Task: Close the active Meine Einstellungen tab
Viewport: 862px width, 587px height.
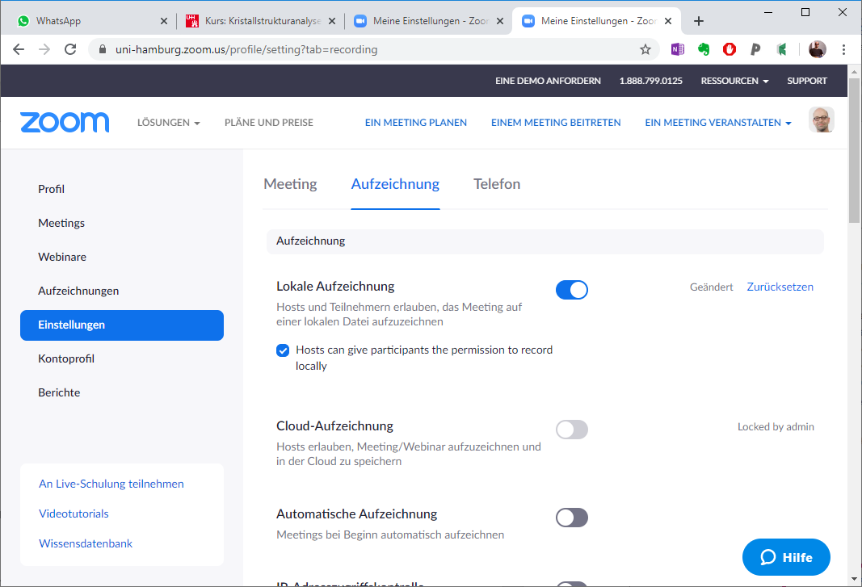Action: 668,21
